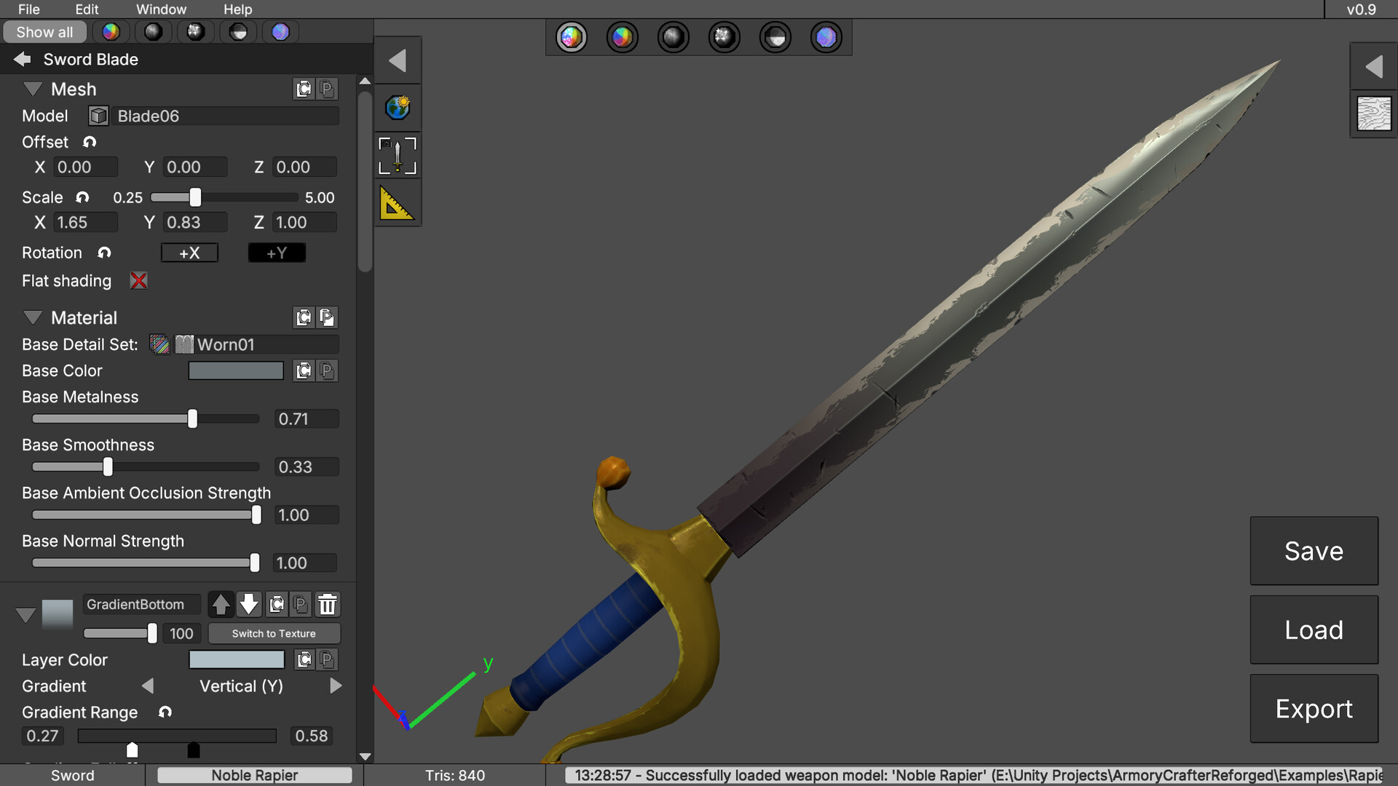
Task: Click the Switch to Texture button
Action: click(x=274, y=633)
